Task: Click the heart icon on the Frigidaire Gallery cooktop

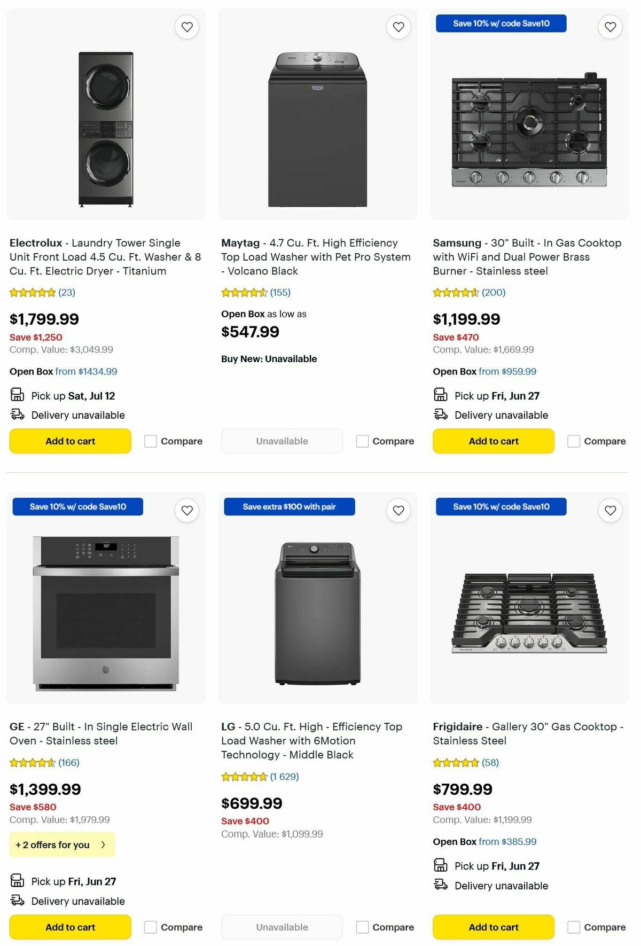Action: tap(609, 511)
